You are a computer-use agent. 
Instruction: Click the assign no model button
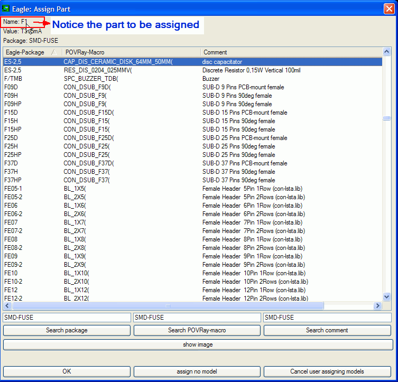point(197,371)
